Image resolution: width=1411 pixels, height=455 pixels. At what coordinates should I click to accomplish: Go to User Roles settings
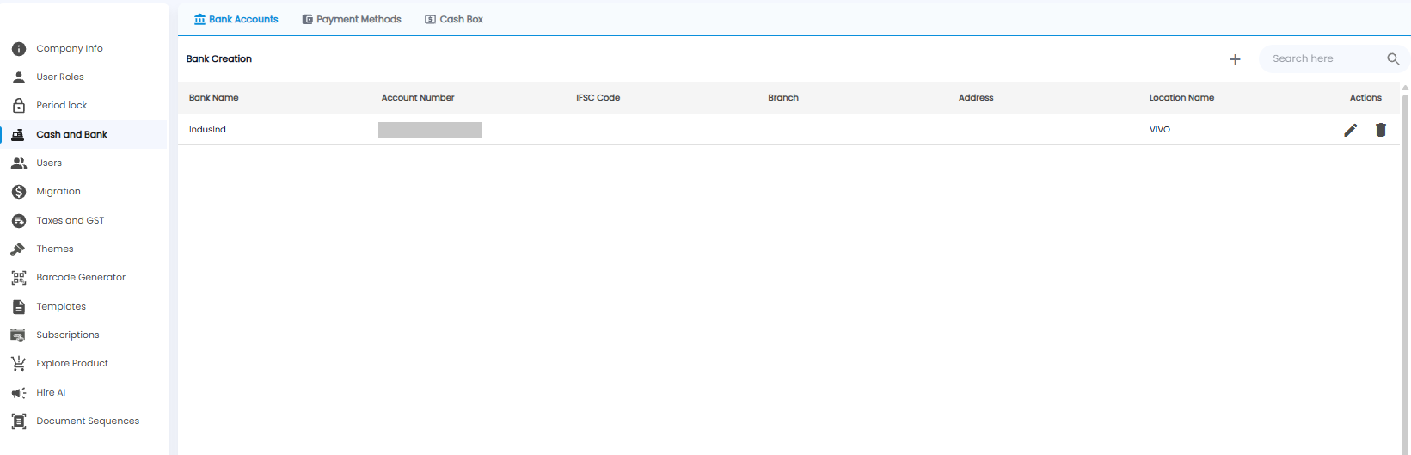click(x=84, y=77)
